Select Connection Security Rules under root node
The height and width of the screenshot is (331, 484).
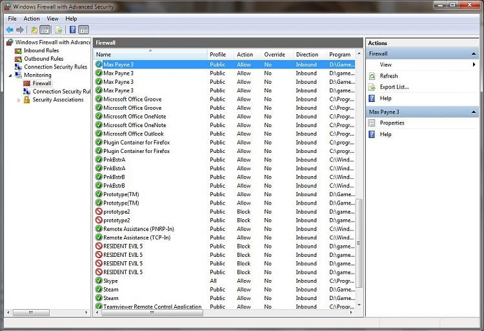click(x=55, y=67)
